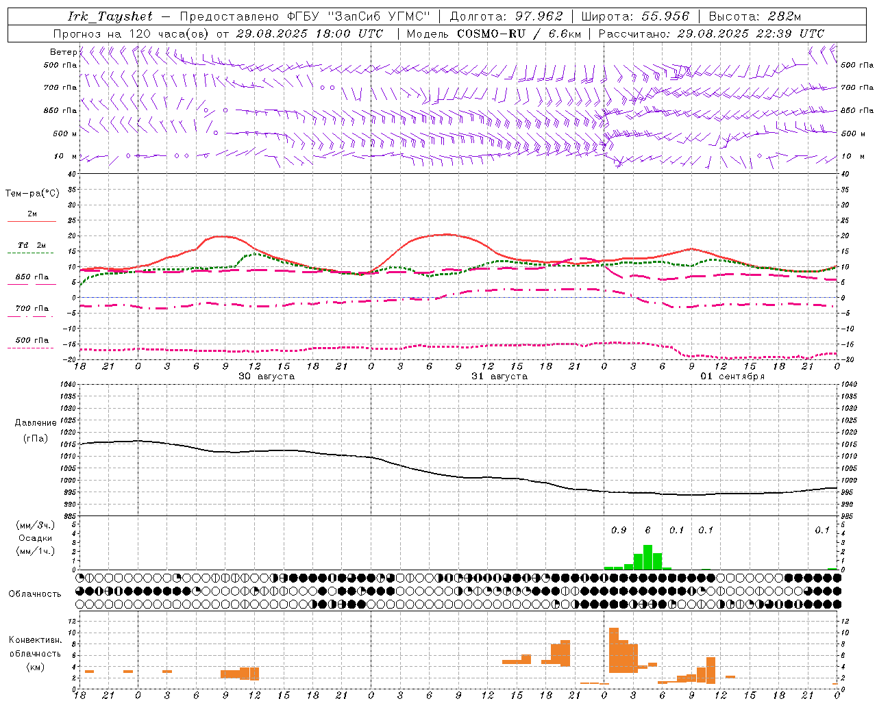The image size is (877, 701).
Task: Click the Конвективн. облачность (км) label
Action: click(x=35, y=653)
